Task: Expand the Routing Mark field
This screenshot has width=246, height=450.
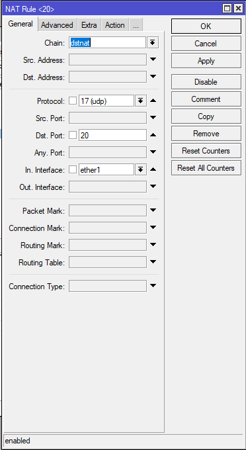Action: pos(153,245)
